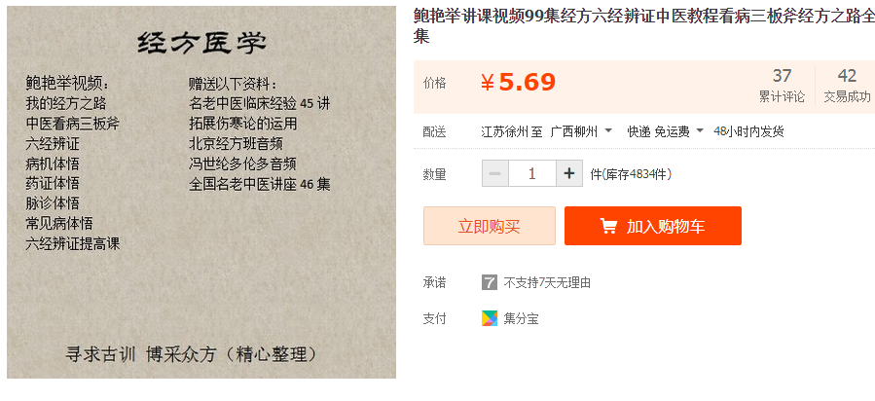875x401 pixels.
Task: Click the 立即购买 button
Action: (490, 226)
